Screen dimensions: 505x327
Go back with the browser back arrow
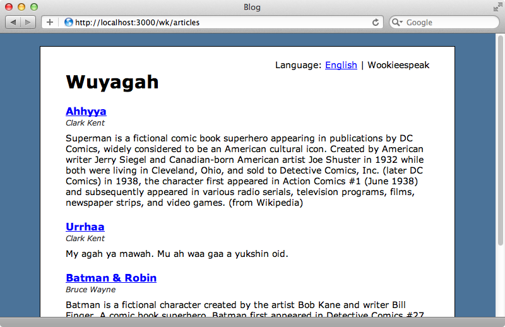point(13,22)
